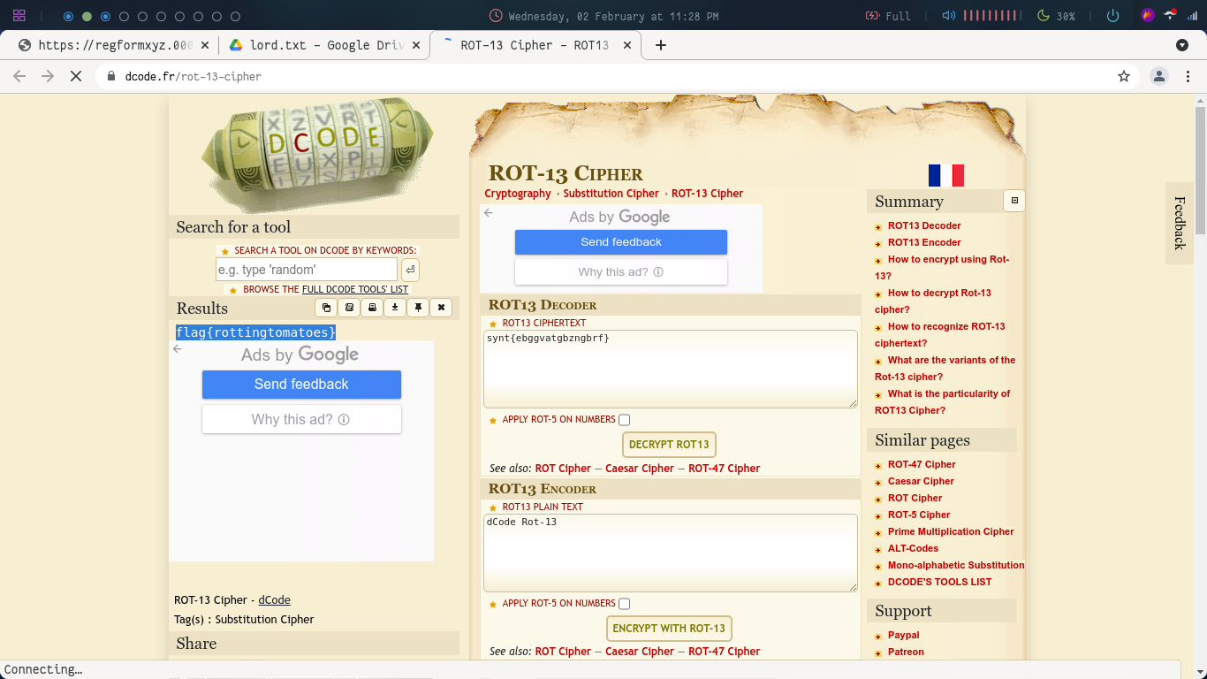Screen dimensions: 1207x679
Task: Click the results history scroll icon
Action: (350, 308)
